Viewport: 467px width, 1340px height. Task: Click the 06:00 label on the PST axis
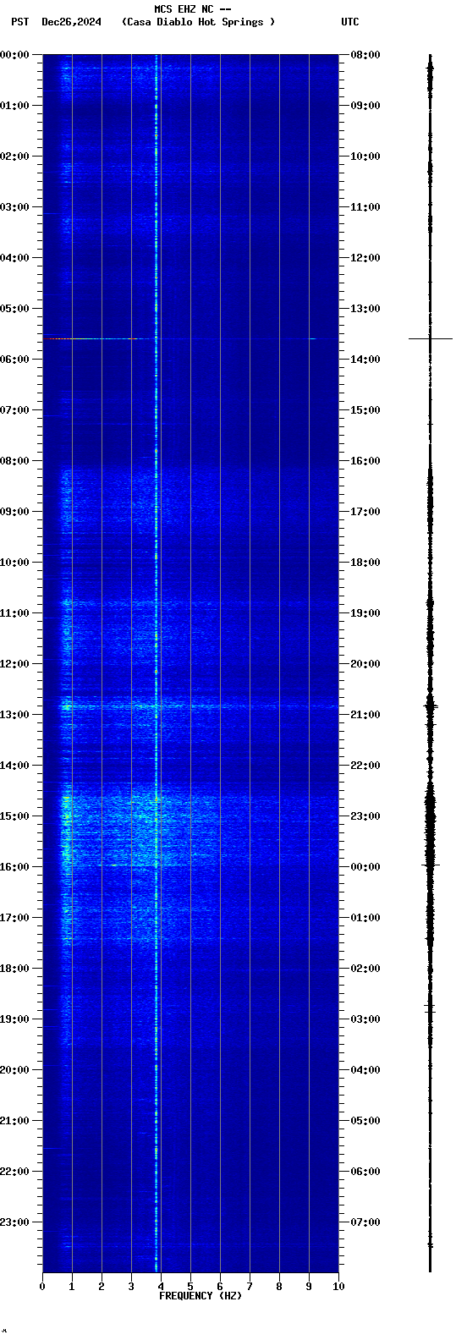tap(15, 360)
